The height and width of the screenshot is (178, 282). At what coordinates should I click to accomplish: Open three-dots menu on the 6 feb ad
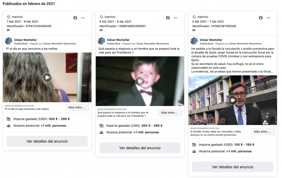click(x=175, y=18)
